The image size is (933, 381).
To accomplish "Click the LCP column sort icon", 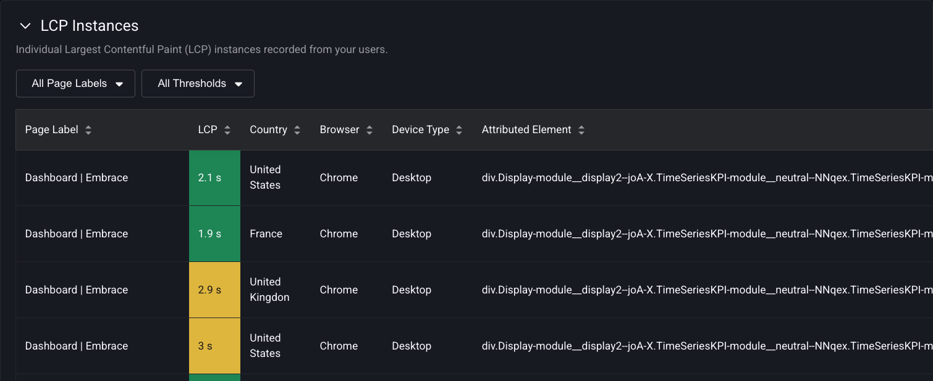I will click(227, 130).
